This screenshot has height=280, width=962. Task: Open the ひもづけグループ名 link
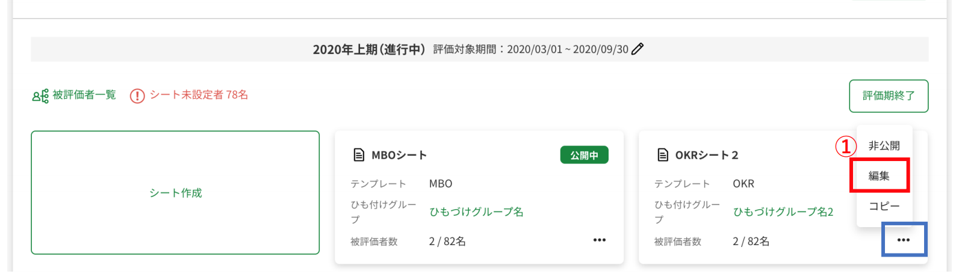pyautogui.click(x=476, y=212)
